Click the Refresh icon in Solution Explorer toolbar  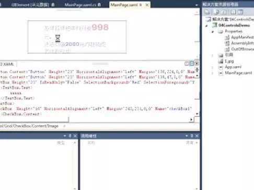pyautogui.click(x=224, y=12)
